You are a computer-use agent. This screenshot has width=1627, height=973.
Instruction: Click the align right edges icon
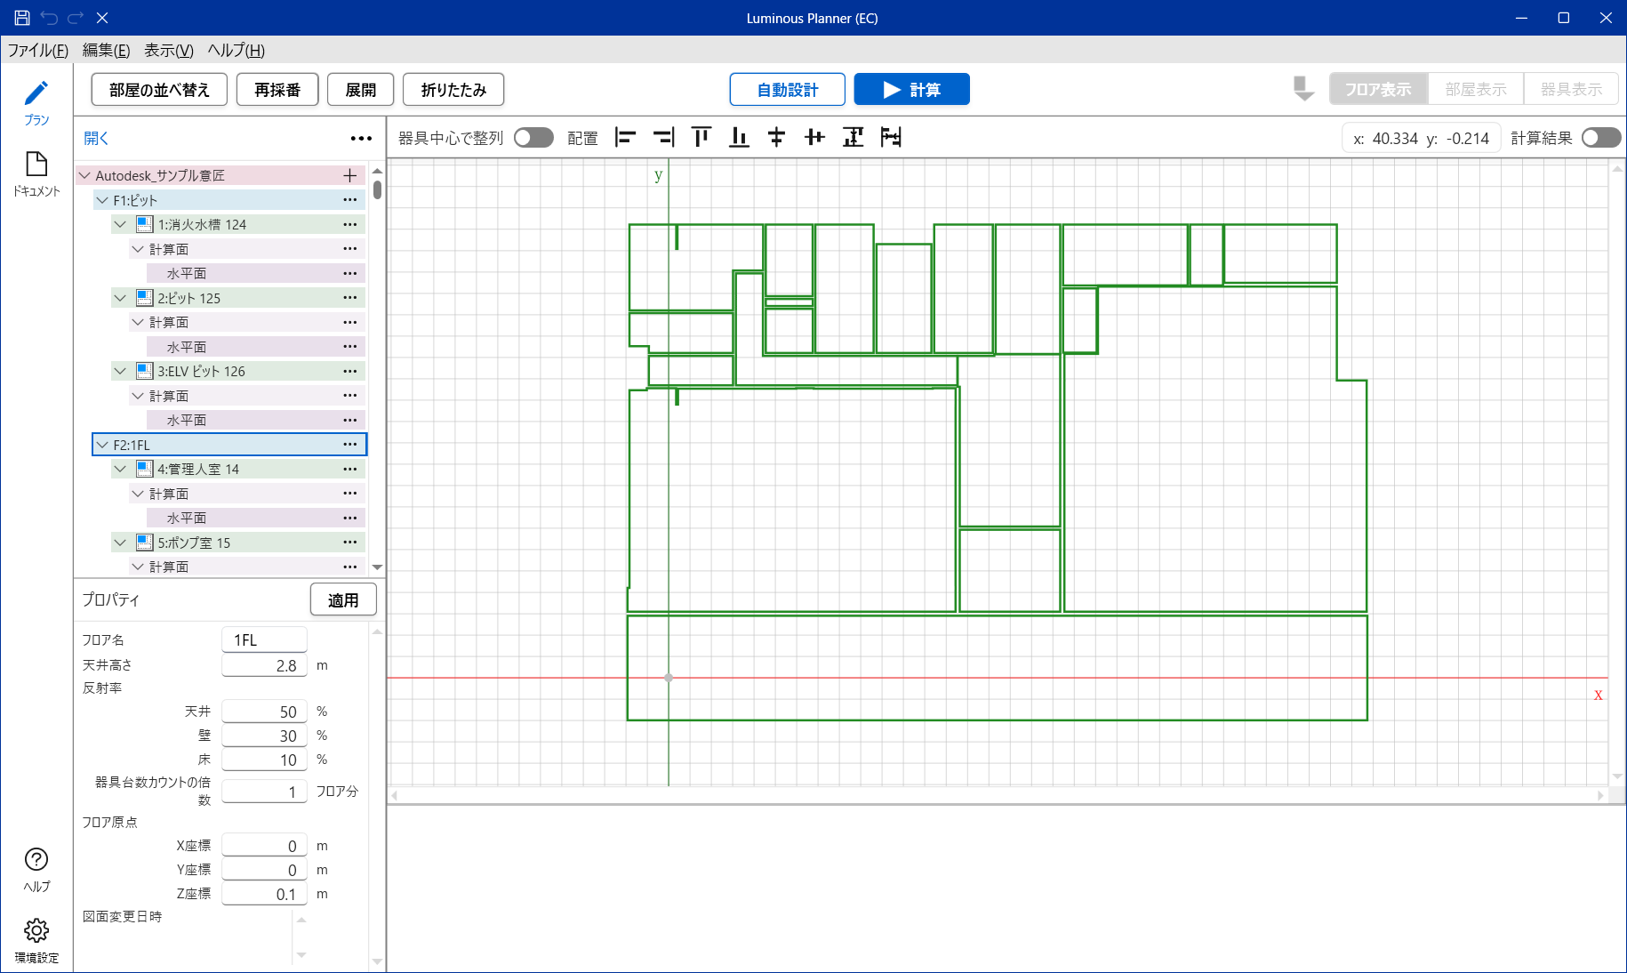(663, 137)
